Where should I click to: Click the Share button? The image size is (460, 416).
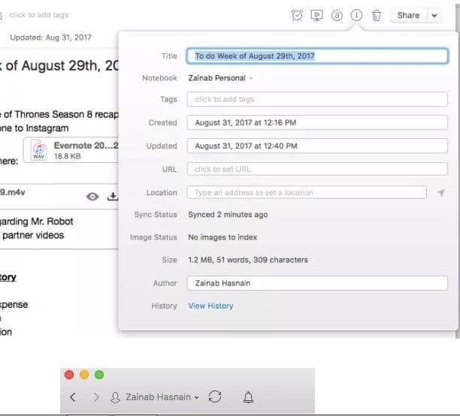pyautogui.click(x=408, y=15)
